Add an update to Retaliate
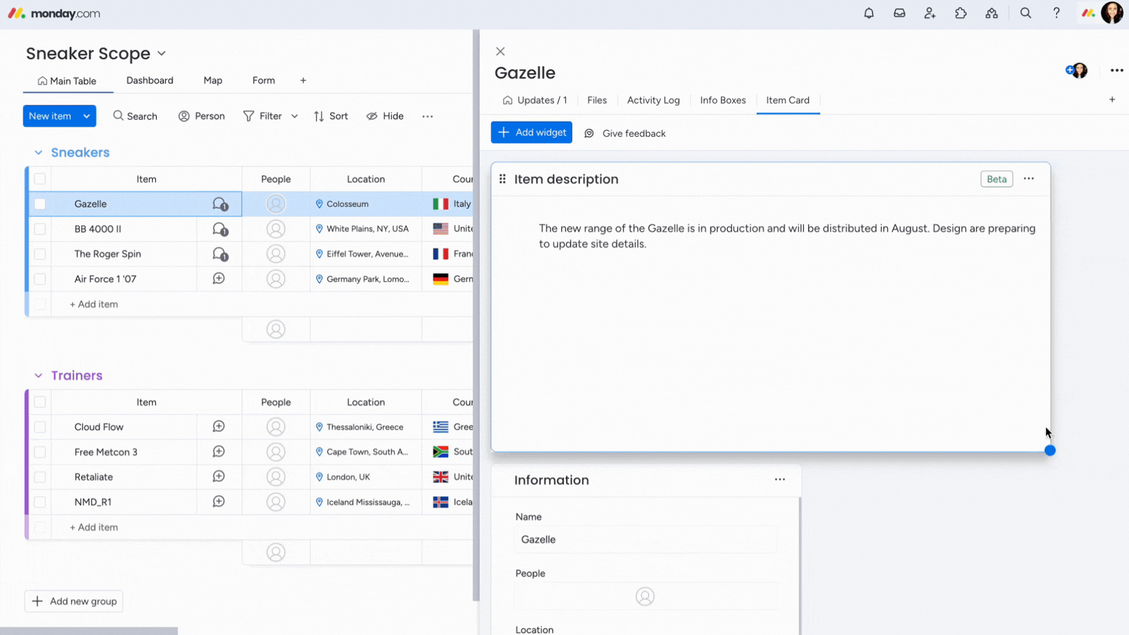 219,477
